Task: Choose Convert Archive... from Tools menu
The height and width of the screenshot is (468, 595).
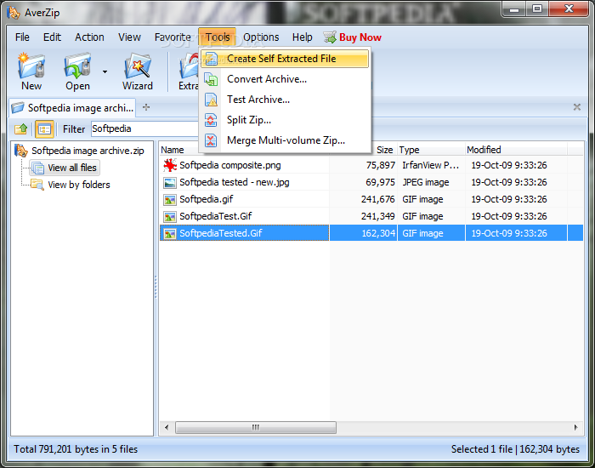Action: pos(285,79)
